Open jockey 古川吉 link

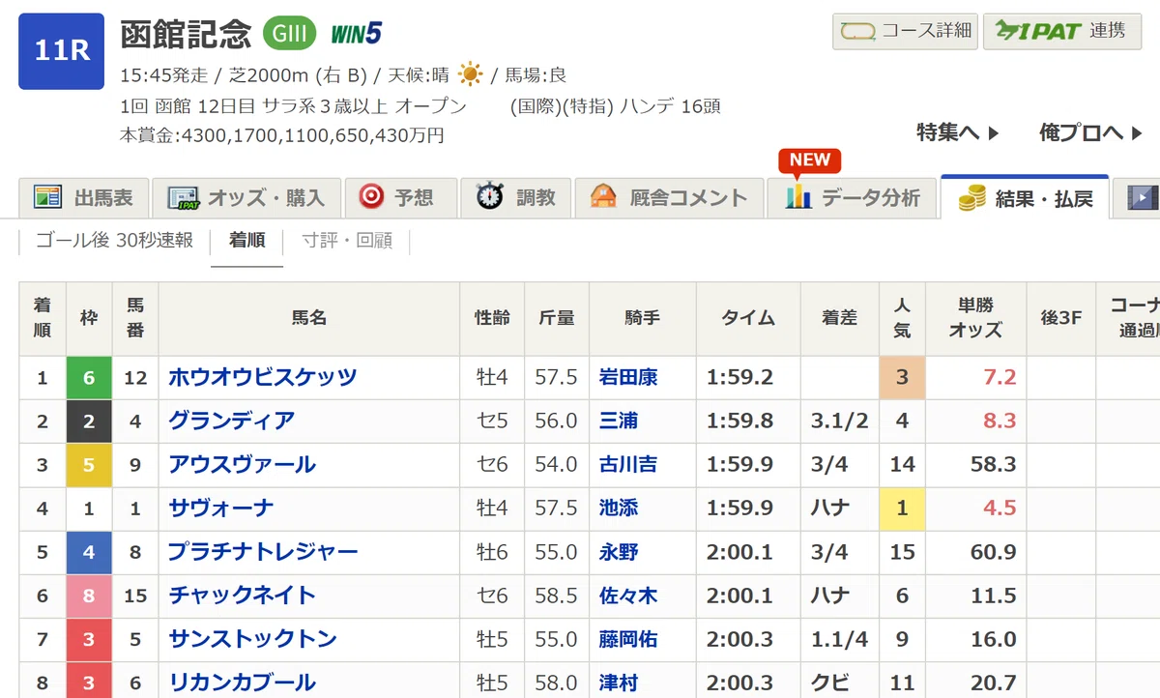pyautogui.click(x=628, y=464)
